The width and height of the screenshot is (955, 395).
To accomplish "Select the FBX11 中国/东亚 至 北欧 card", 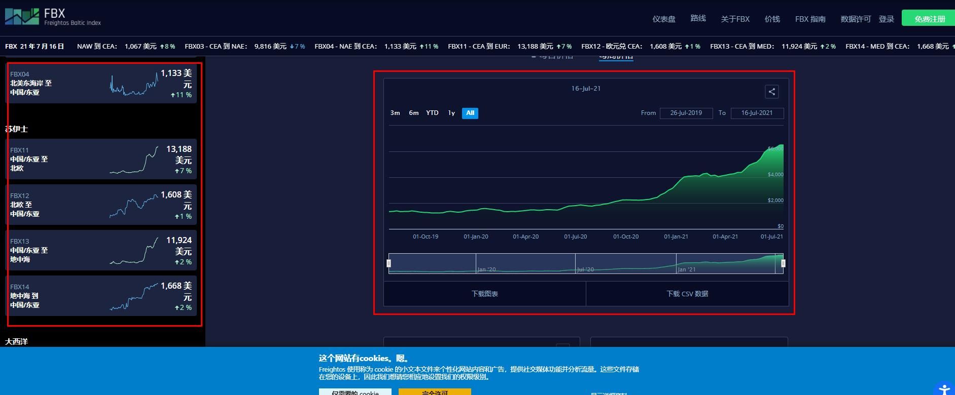I will coord(101,159).
